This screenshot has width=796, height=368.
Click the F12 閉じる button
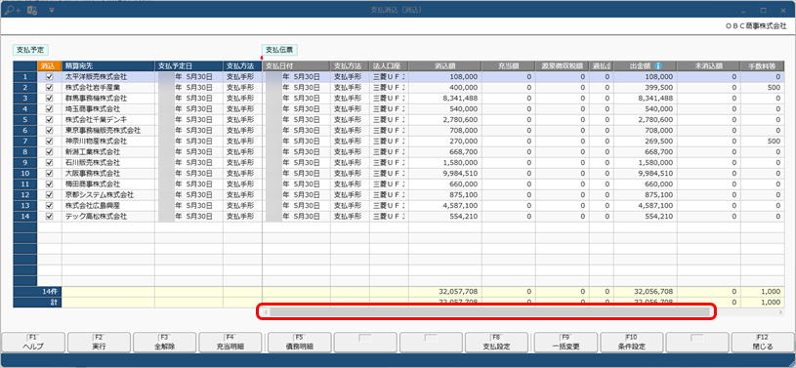pyautogui.click(x=763, y=342)
